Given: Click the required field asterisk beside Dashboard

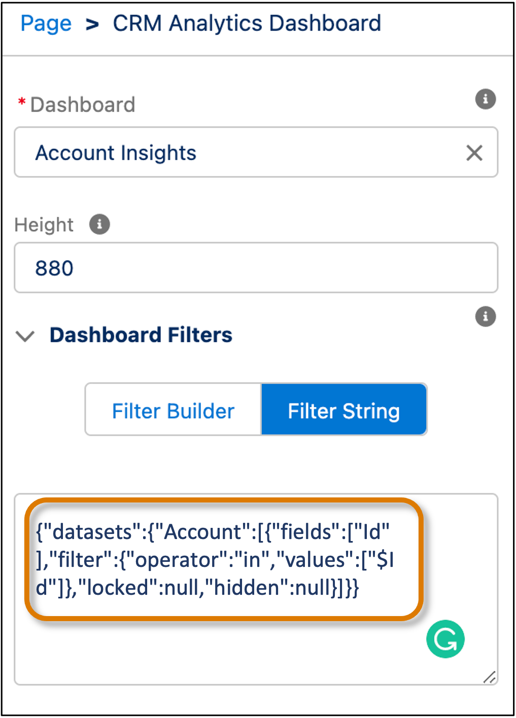Looking at the screenshot, I should (x=21, y=102).
